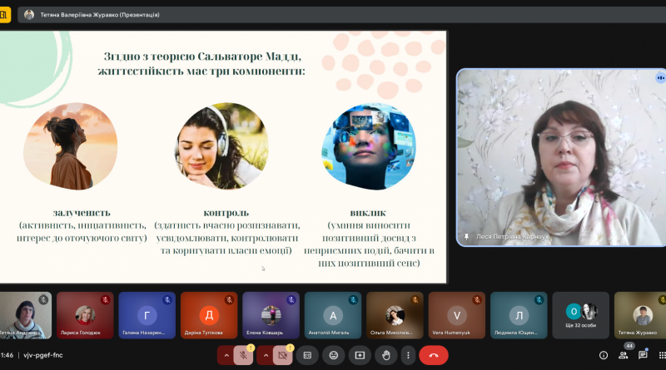Open more options three-dot menu
666x370 pixels.
(x=408, y=356)
